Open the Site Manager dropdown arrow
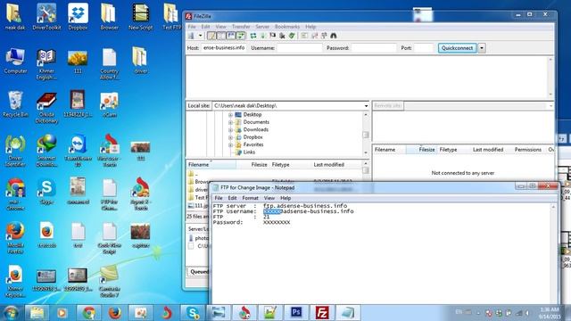The image size is (571, 321). [200, 36]
